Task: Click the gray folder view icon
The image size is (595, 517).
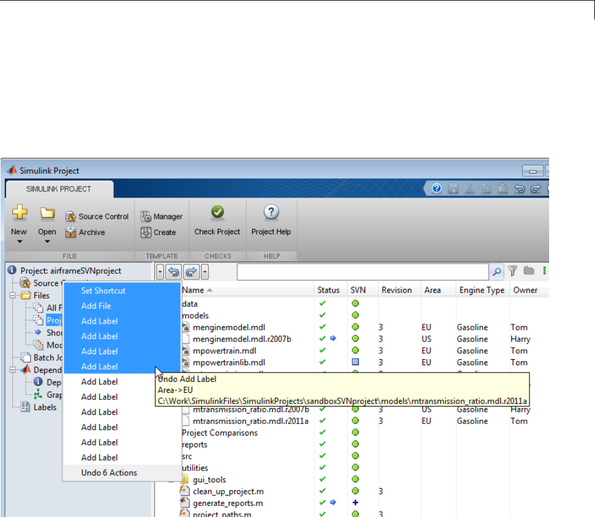Action: click(528, 270)
